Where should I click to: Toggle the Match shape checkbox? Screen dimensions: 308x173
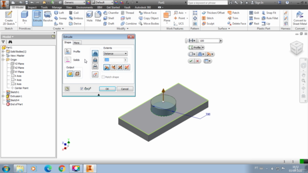click(103, 77)
